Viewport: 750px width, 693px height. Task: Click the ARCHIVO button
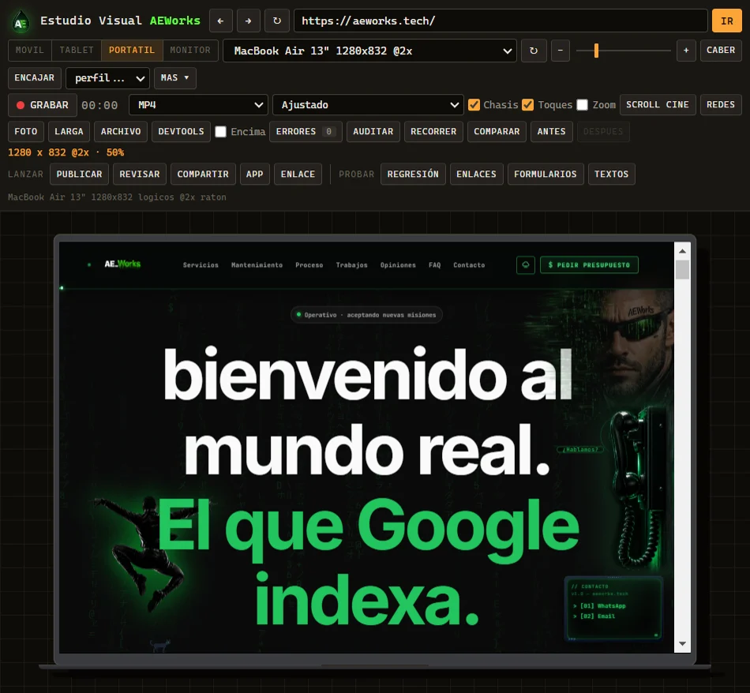pyautogui.click(x=121, y=132)
